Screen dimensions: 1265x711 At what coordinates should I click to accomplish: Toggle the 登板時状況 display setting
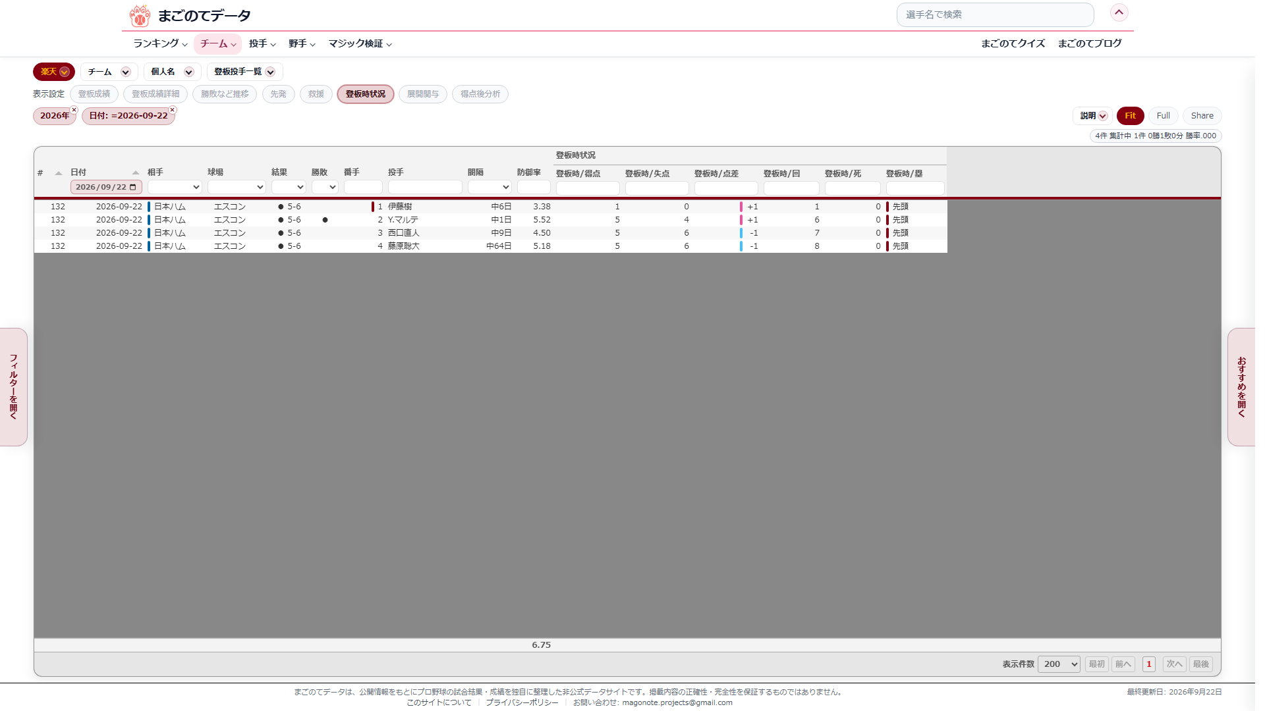(x=366, y=94)
